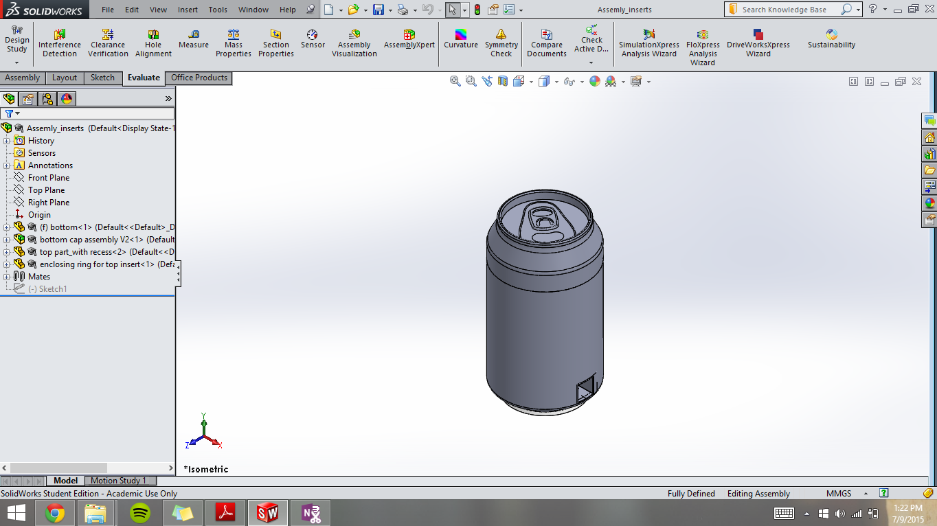Open the Sustainability tool
This screenshot has width=937, height=526.
point(831,39)
